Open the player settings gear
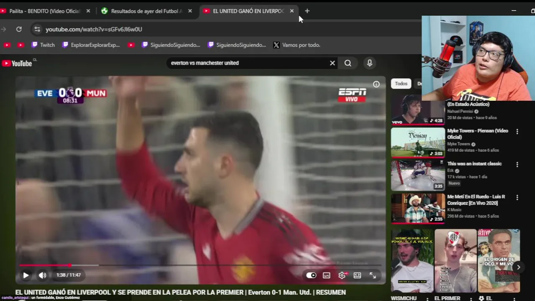The height and width of the screenshot is (301, 535). tap(342, 275)
